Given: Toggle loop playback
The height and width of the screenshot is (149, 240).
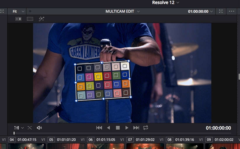Looking at the screenshot, I should click(145, 128).
